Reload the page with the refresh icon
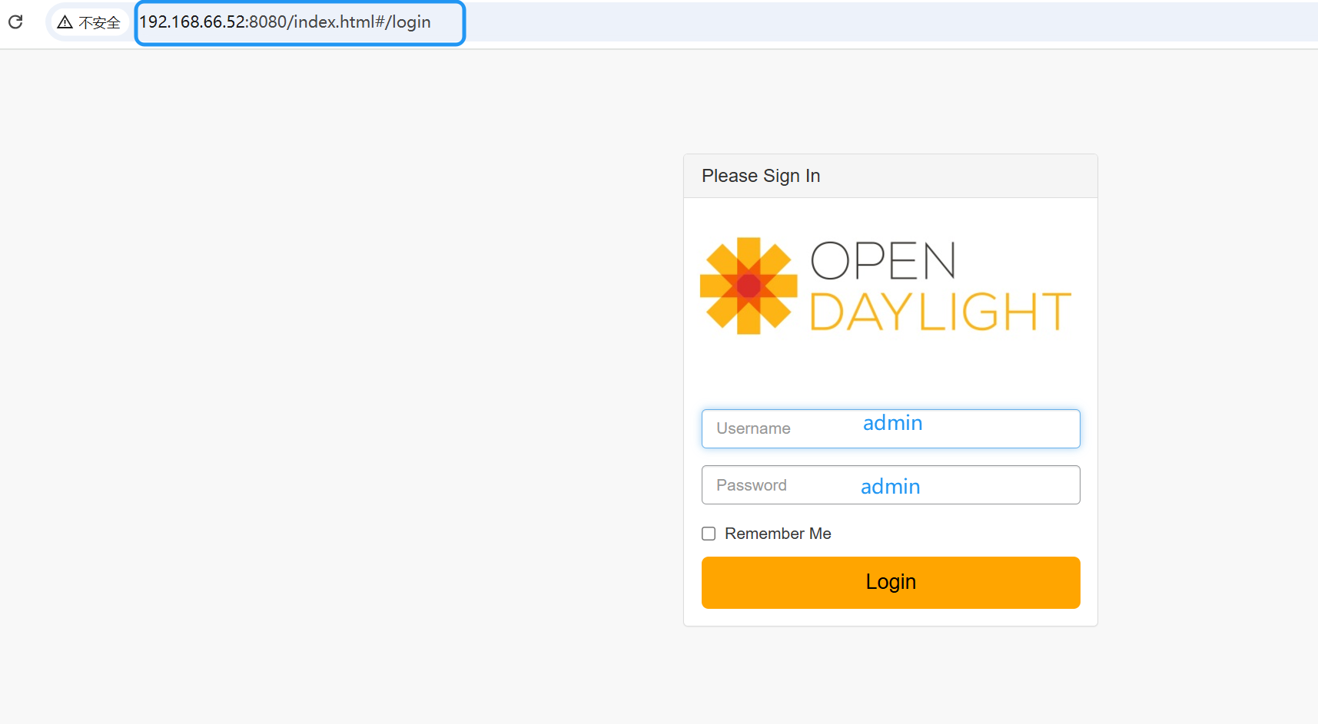The image size is (1318, 724). 15,21
